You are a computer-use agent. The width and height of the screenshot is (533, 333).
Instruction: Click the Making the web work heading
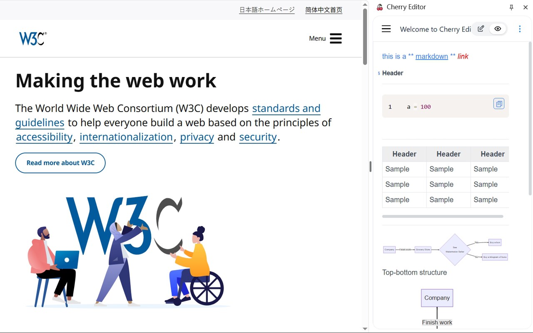pyautogui.click(x=116, y=80)
